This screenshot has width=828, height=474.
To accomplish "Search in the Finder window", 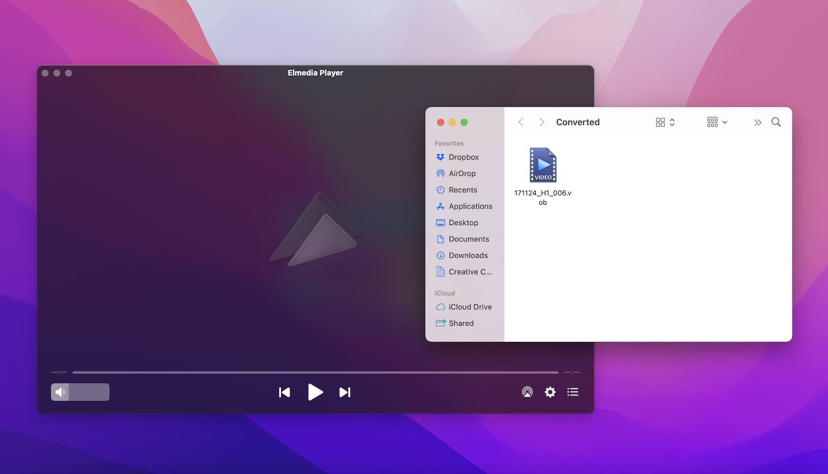I will [776, 122].
